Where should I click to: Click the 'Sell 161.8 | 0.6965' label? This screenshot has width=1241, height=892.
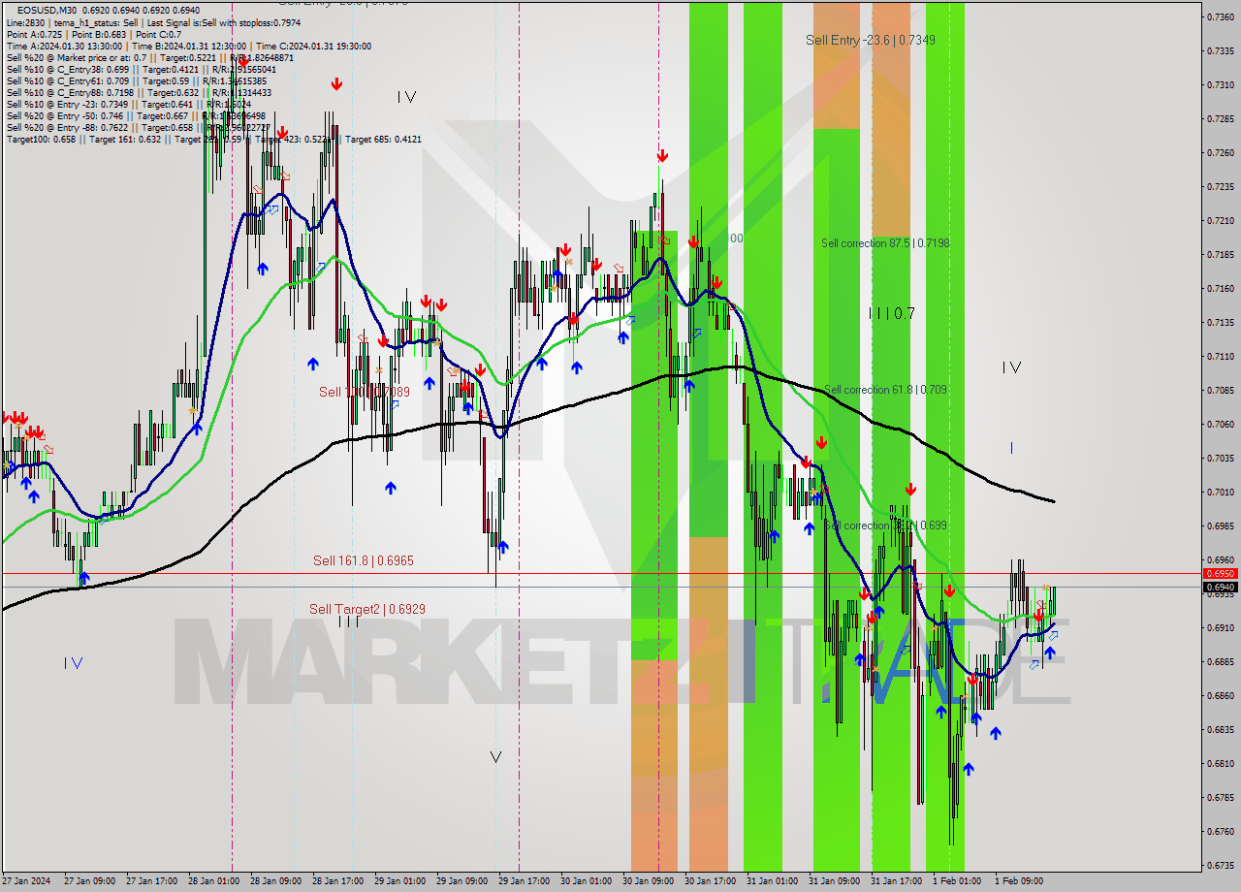tap(364, 560)
